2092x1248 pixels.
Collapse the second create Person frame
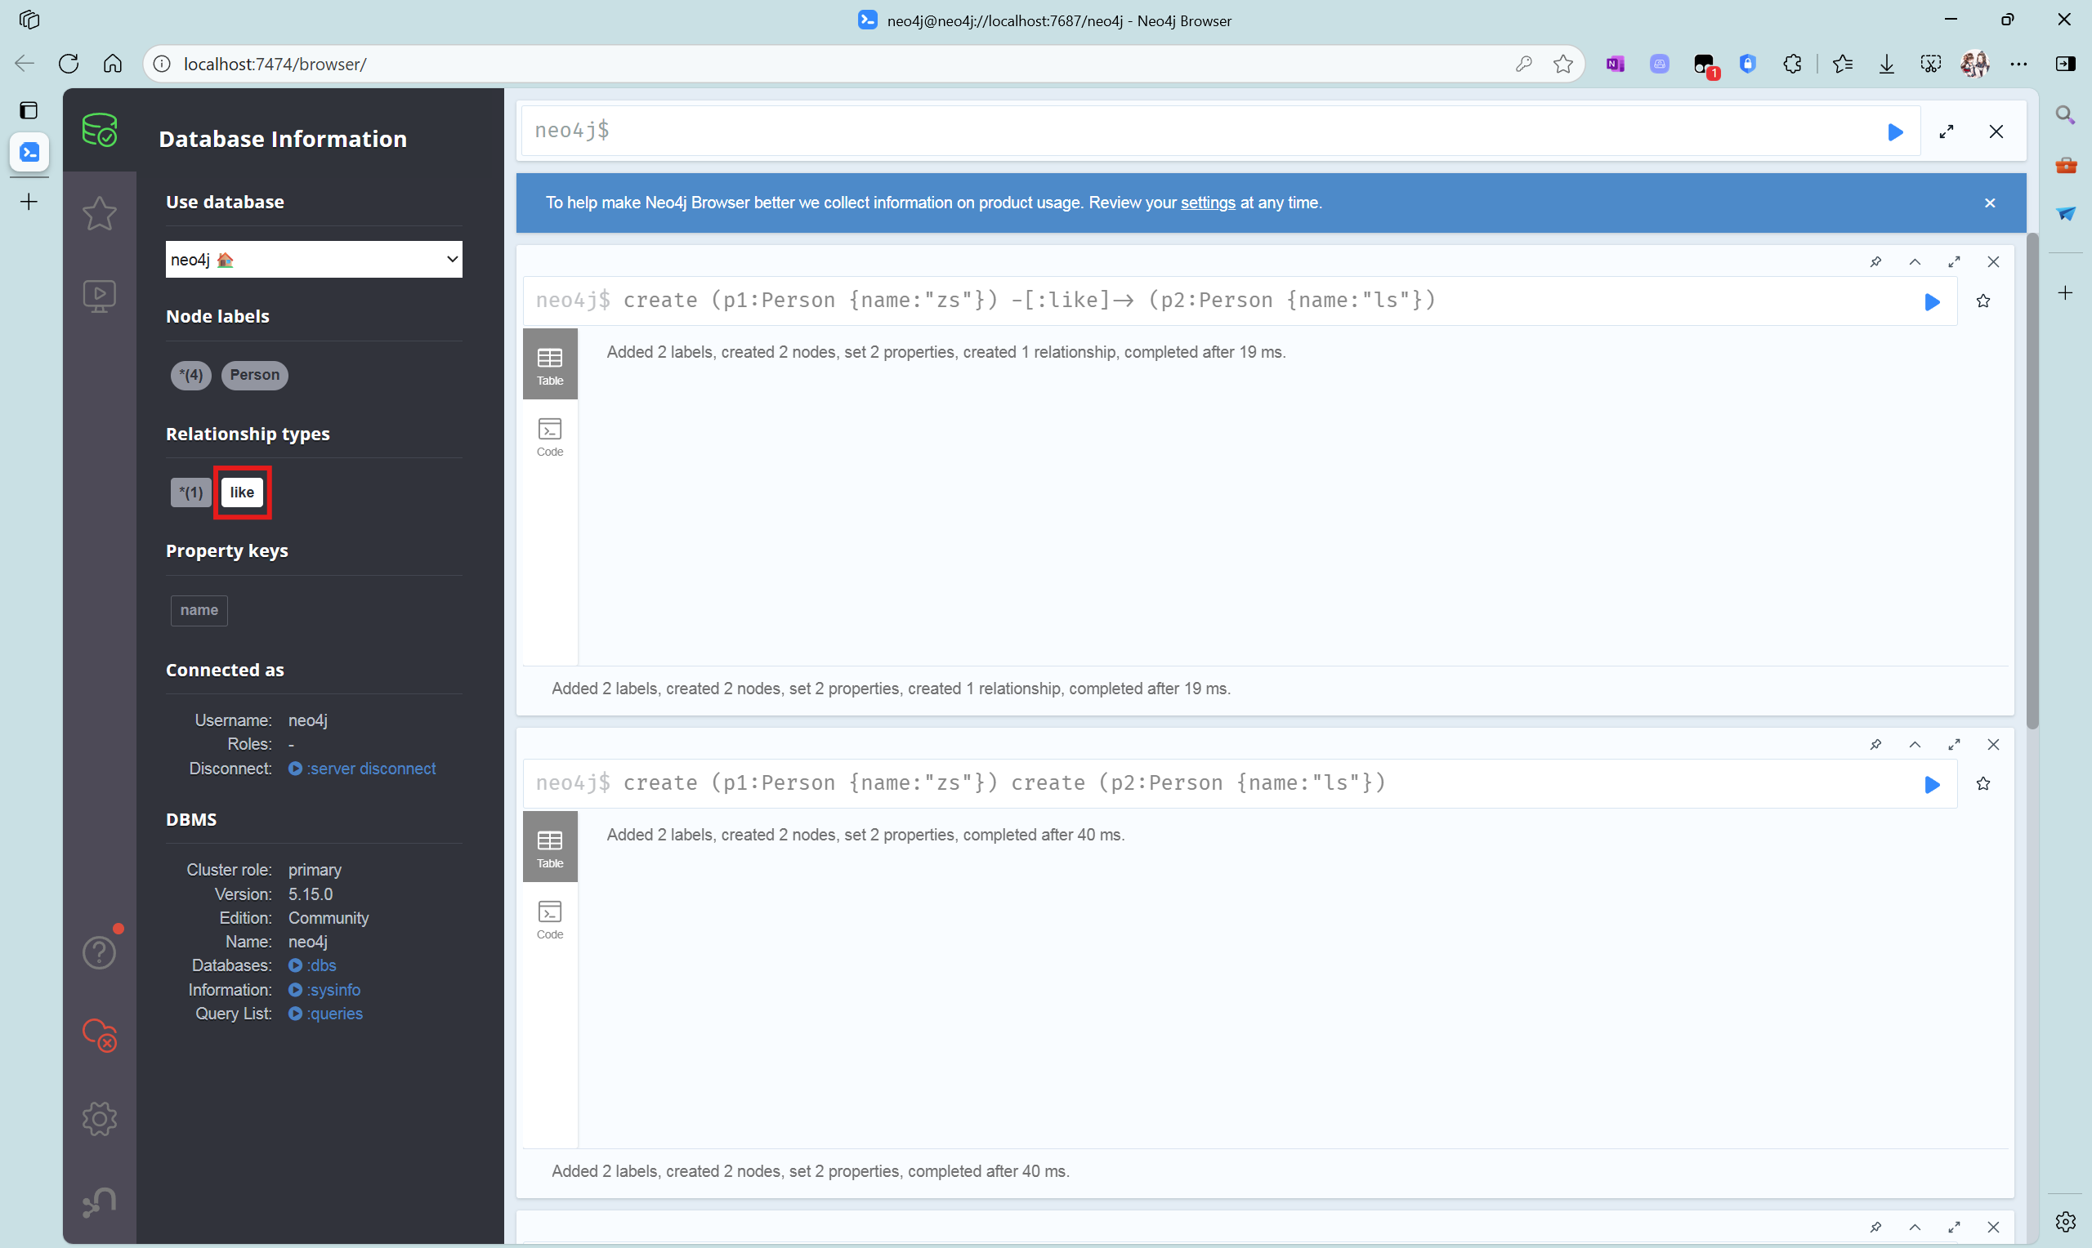coord(1915,744)
